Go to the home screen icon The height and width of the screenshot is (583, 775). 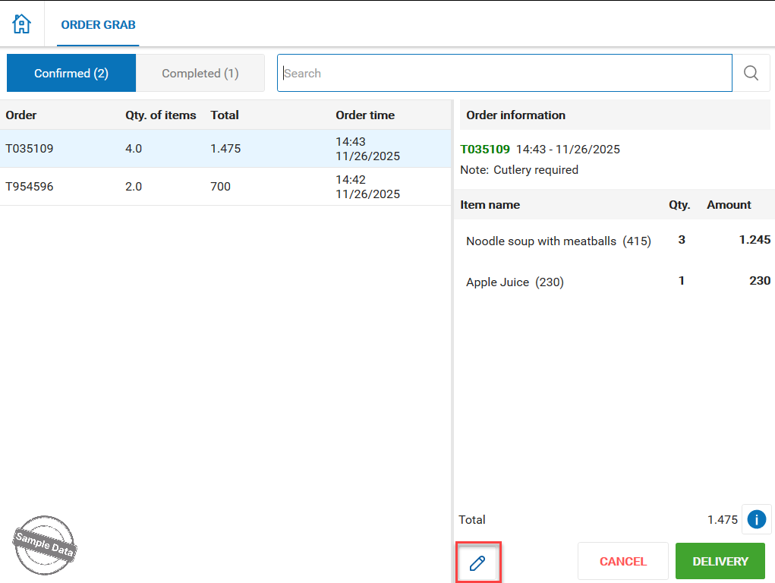tap(22, 24)
